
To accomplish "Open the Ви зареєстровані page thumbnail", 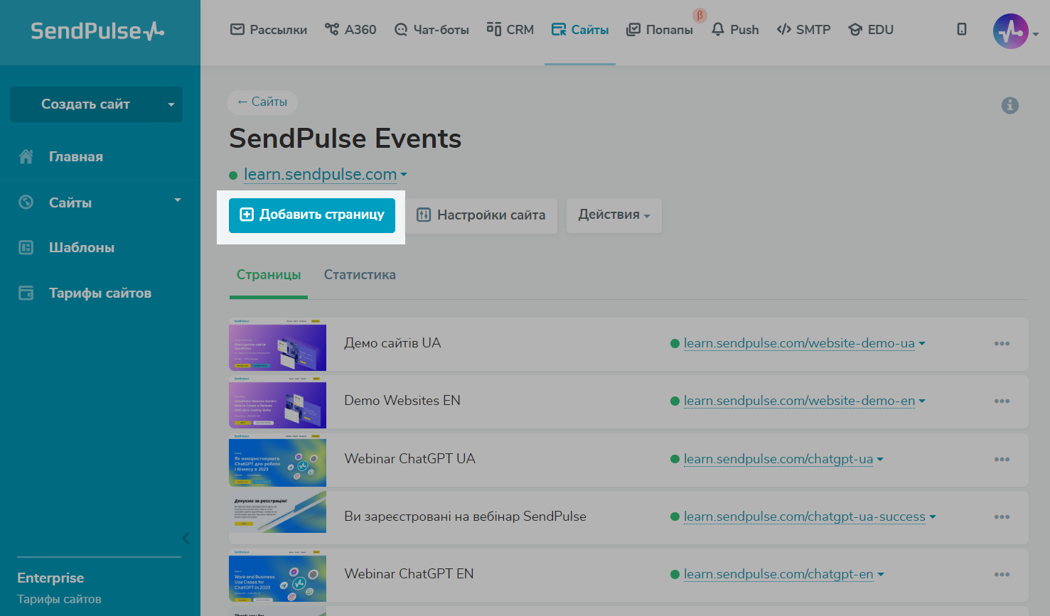I will point(277,512).
